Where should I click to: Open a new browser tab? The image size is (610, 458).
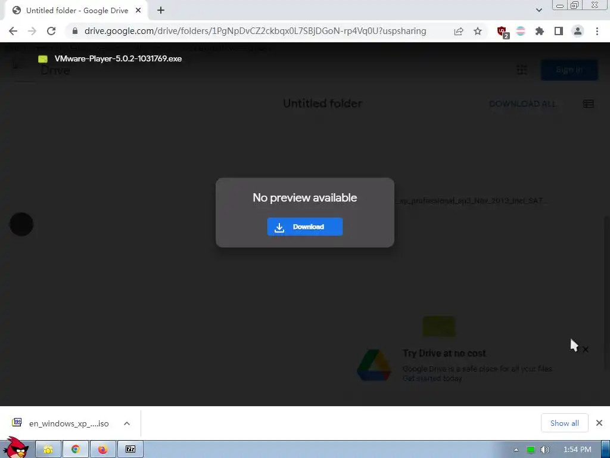coord(161,11)
